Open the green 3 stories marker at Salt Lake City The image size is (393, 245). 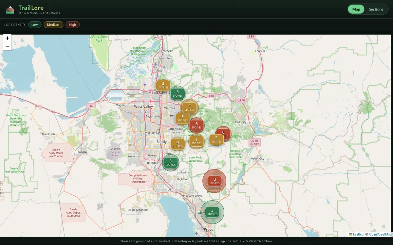pos(178,94)
